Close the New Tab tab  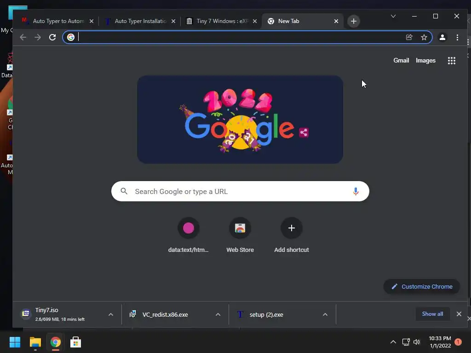coord(336,21)
